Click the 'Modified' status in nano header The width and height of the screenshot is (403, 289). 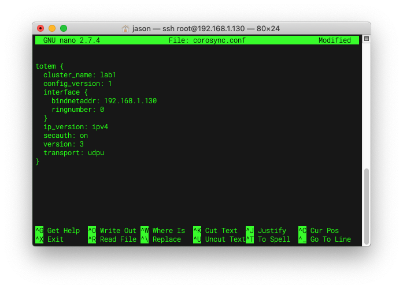(x=335, y=40)
